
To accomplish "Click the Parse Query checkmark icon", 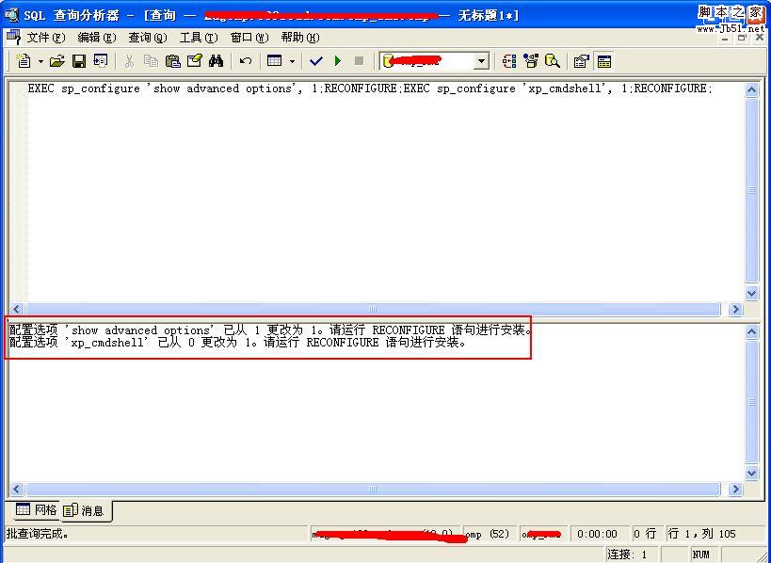I will click(315, 59).
